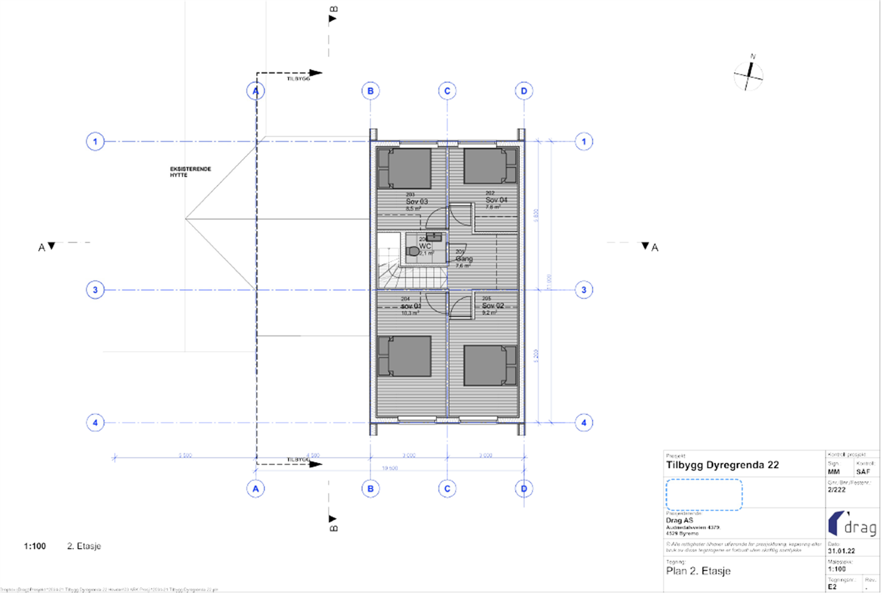The width and height of the screenshot is (882, 595).
Task: Click the '9,2 m²' area label
Action: [x=490, y=312]
